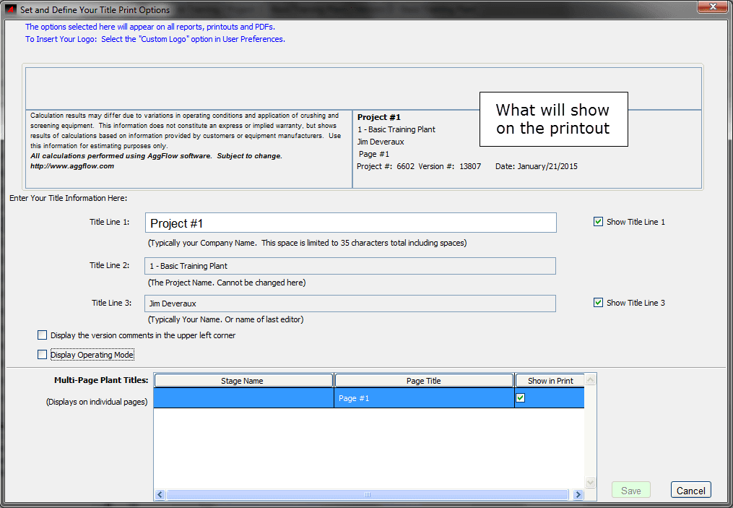
Task: Toggle Show Title Line 3 checkbox
Action: (598, 303)
